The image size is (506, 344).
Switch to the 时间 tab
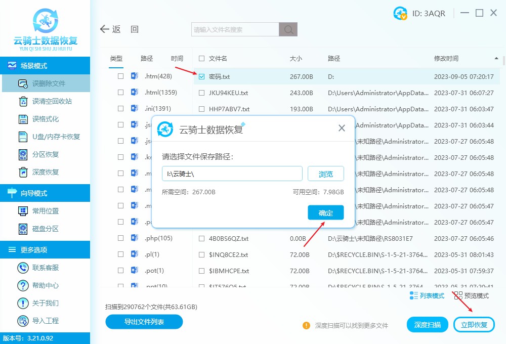tap(177, 58)
